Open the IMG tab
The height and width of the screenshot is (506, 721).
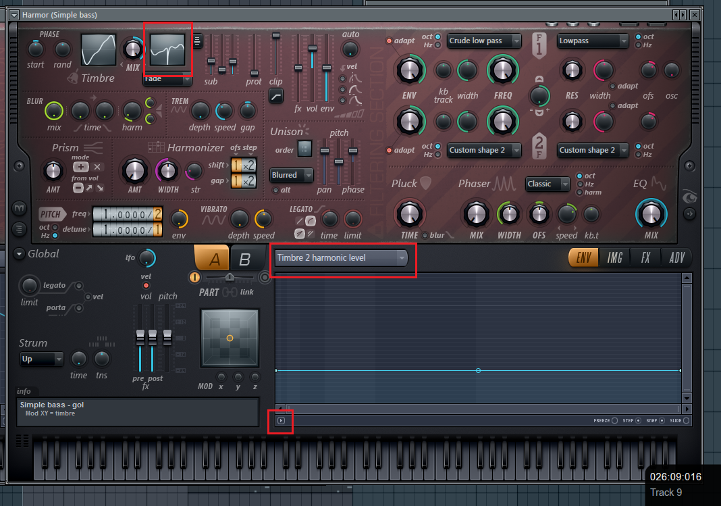(614, 257)
